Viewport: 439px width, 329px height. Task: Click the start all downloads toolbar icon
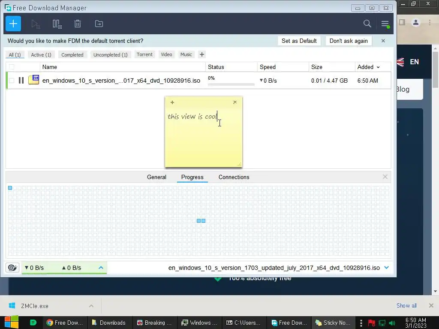36,24
